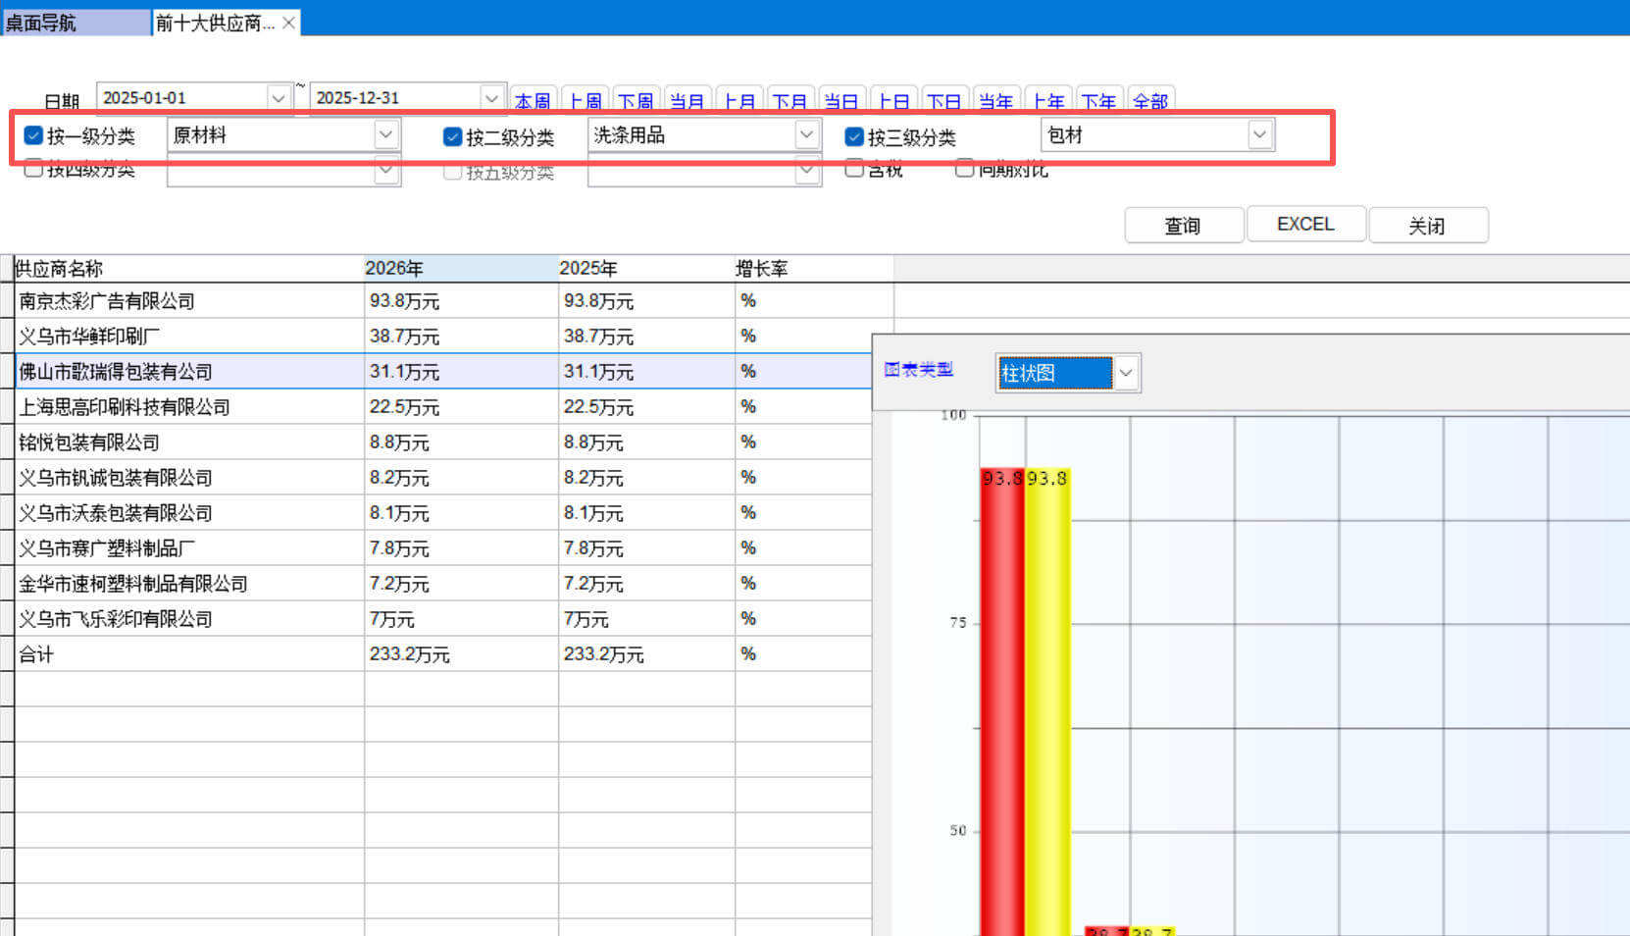Select the 前十大供应商 tab

point(215,23)
